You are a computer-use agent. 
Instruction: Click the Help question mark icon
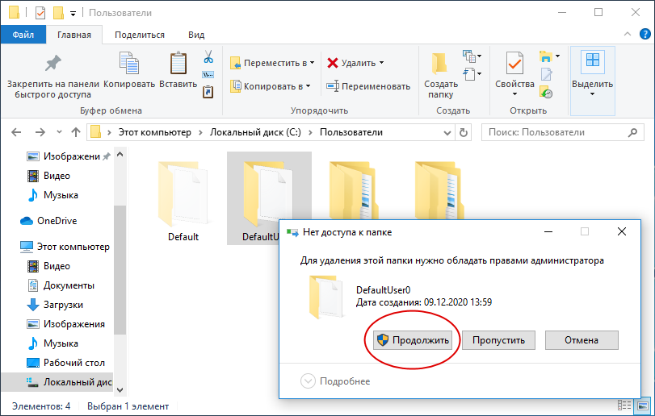pyautogui.click(x=645, y=34)
